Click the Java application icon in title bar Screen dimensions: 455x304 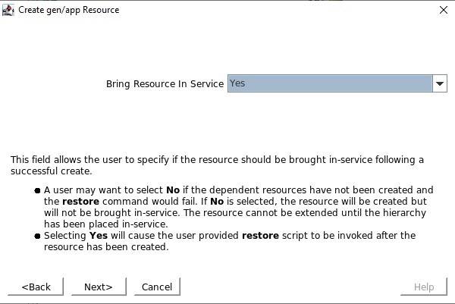[8, 10]
